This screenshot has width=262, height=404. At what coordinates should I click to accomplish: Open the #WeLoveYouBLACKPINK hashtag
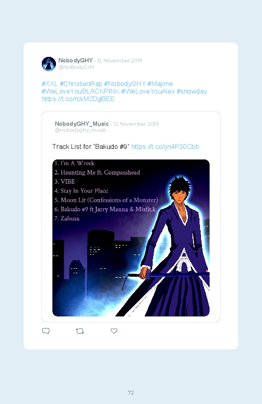coord(81,91)
